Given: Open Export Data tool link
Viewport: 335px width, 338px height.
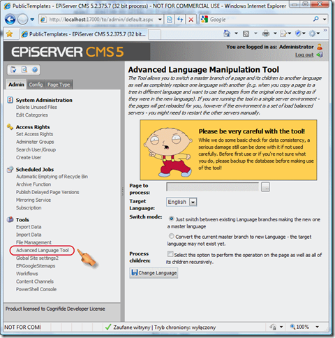Looking at the screenshot, I should coord(29,227).
